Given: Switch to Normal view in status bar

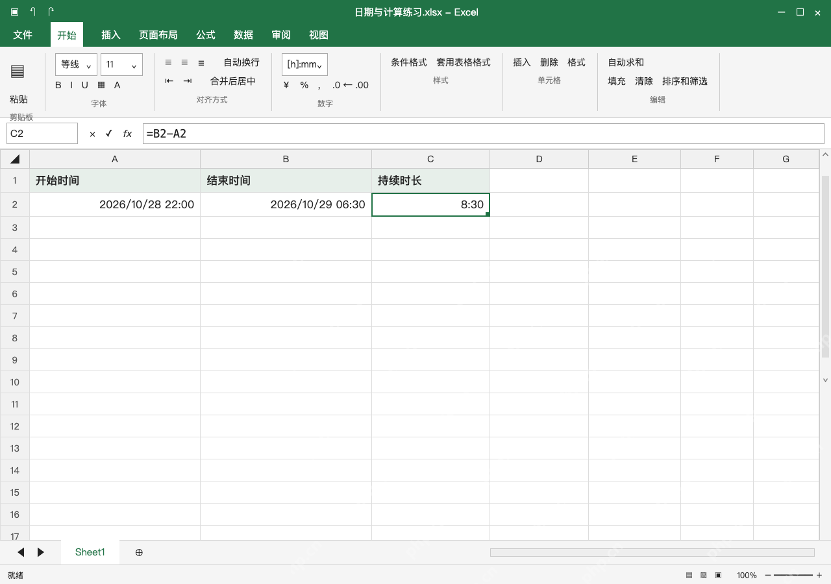Looking at the screenshot, I should (689, 575).
